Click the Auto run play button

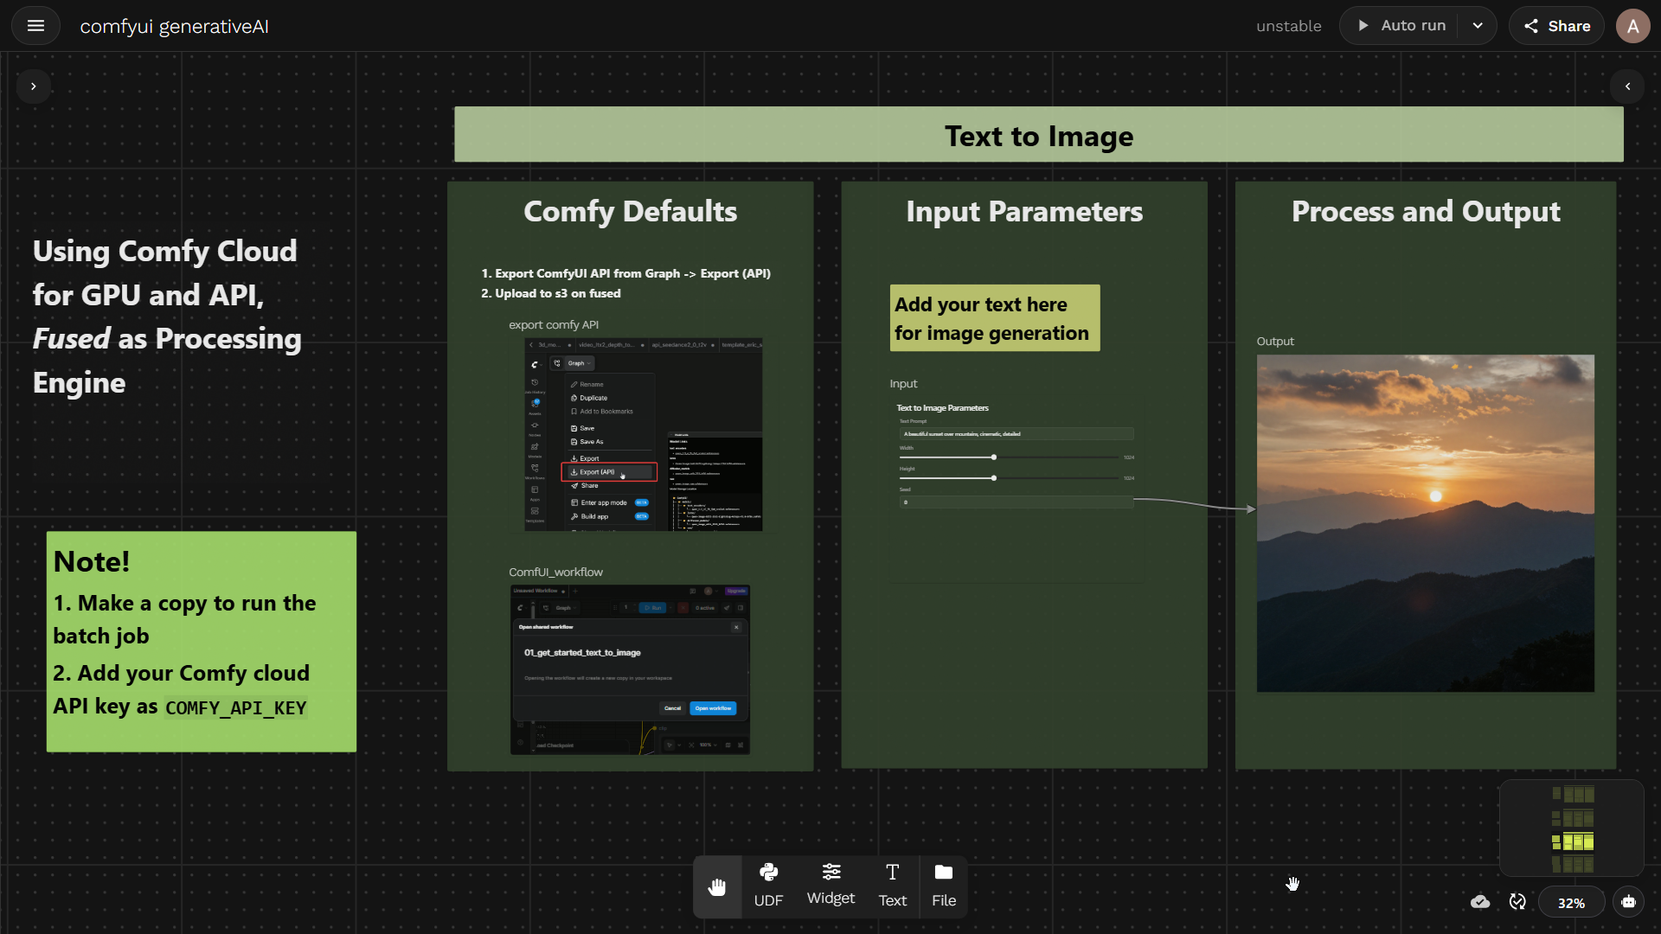click(x=1400, y=26)
